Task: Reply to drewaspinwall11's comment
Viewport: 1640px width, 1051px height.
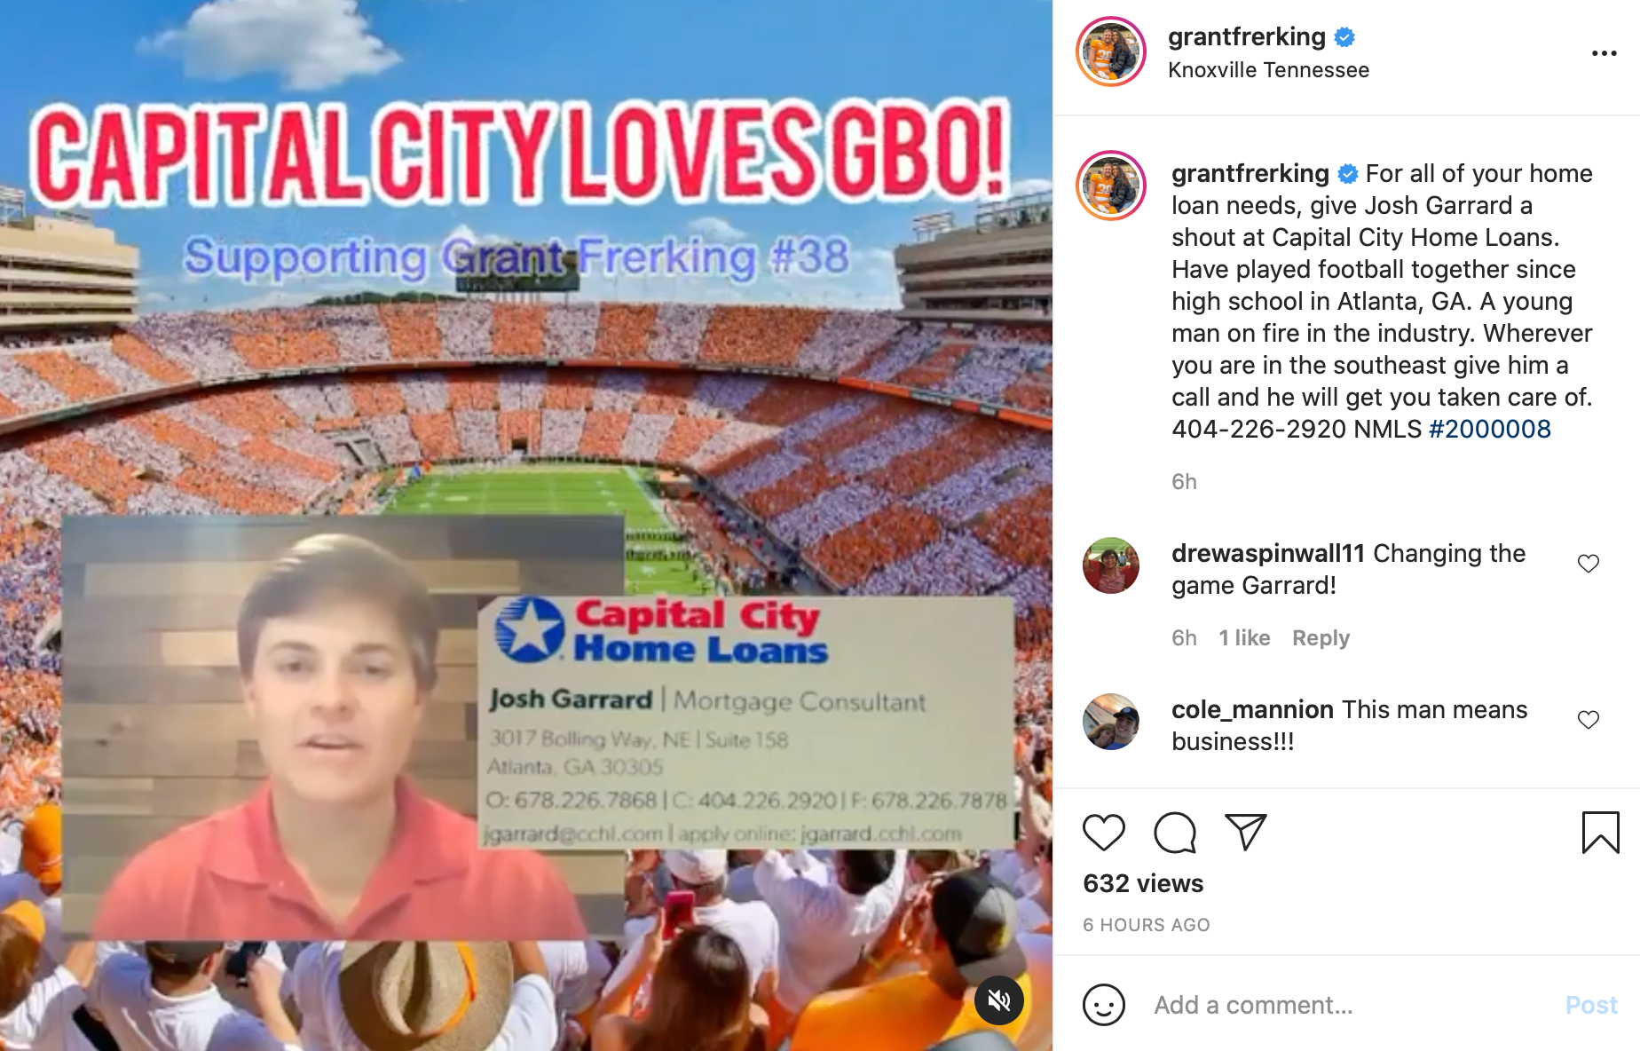Action: point(1321,638)
